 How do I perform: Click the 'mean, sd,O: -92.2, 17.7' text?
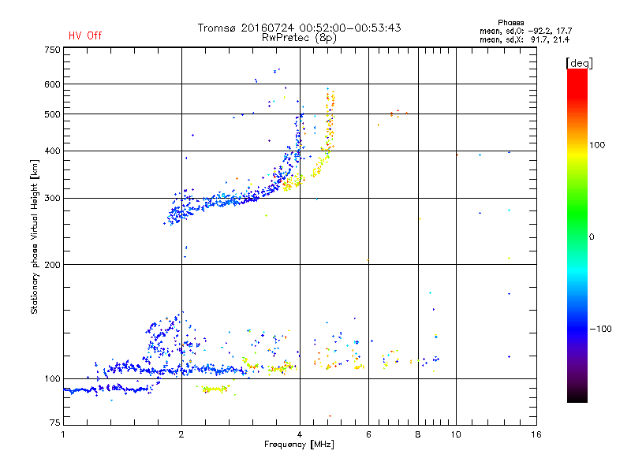pos(525,31)
